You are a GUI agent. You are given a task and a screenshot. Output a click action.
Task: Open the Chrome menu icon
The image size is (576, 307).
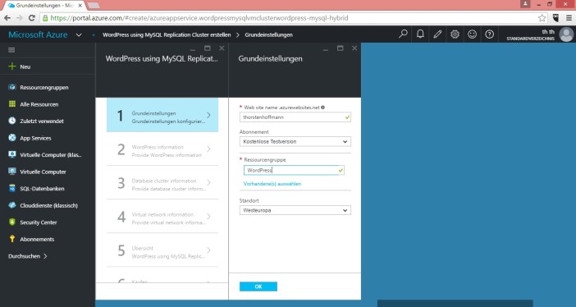pyautogui.click(x=569, y=18)
